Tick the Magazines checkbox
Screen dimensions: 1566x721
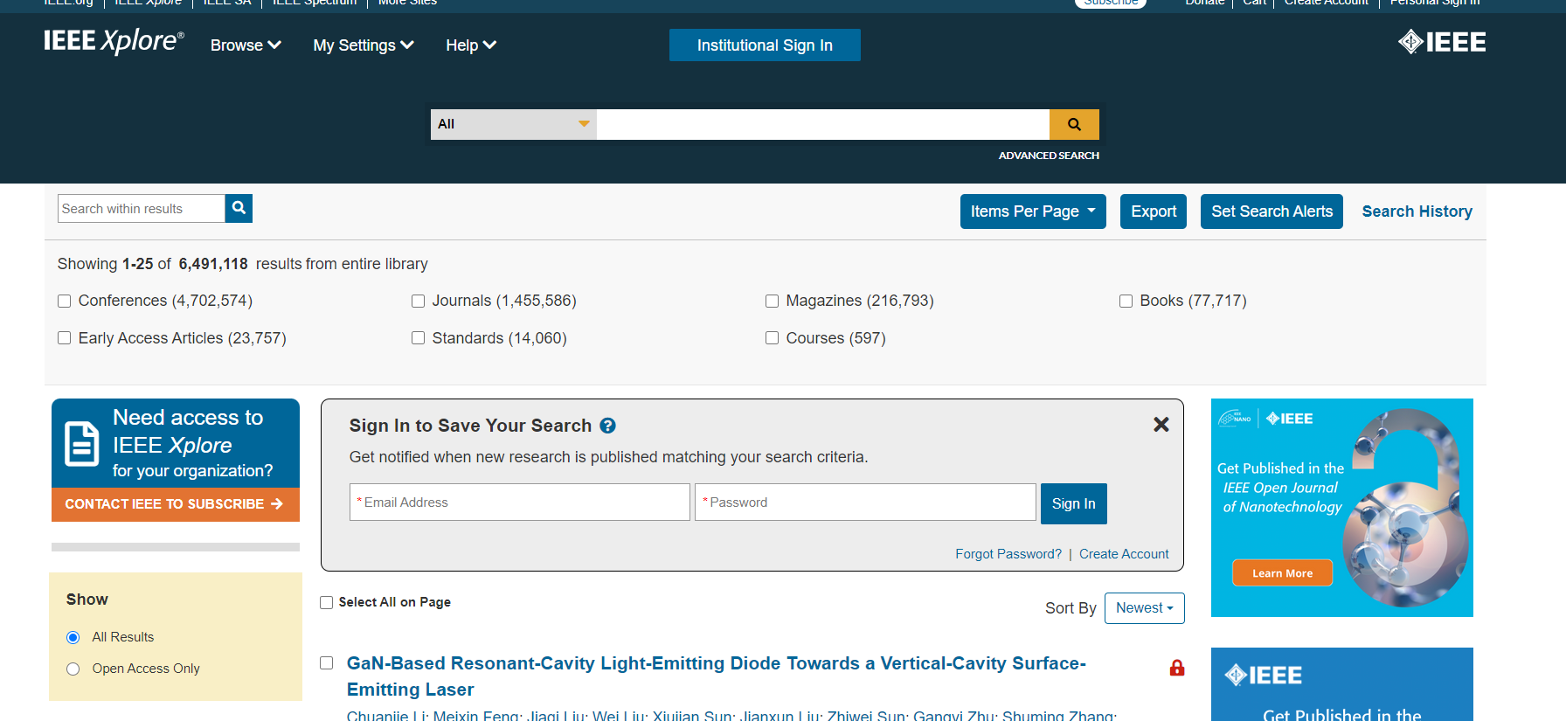tap(772, 301)
